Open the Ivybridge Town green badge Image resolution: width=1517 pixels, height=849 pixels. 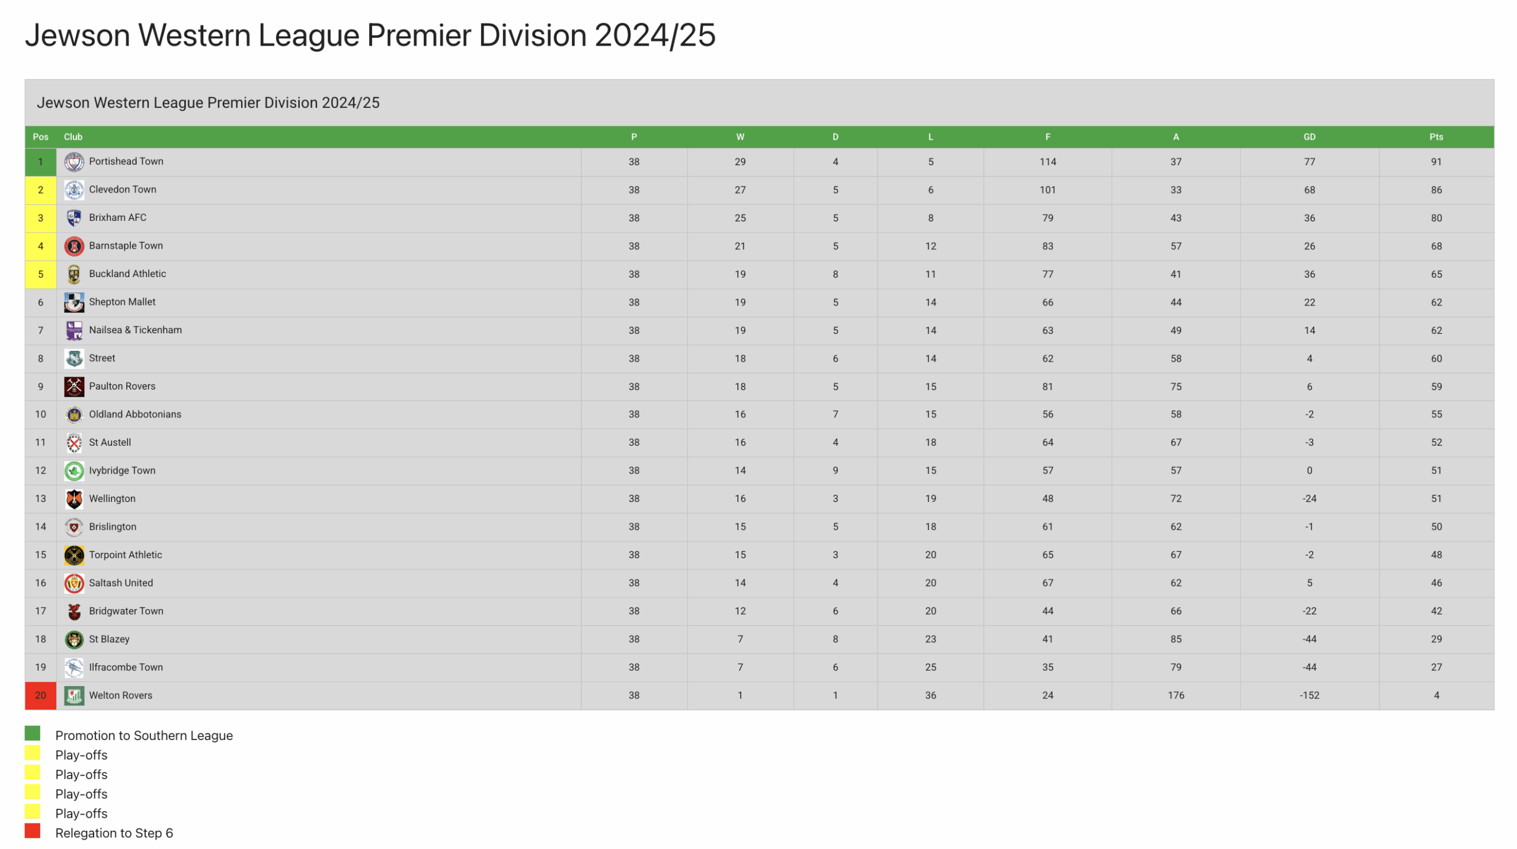point(74,471)
